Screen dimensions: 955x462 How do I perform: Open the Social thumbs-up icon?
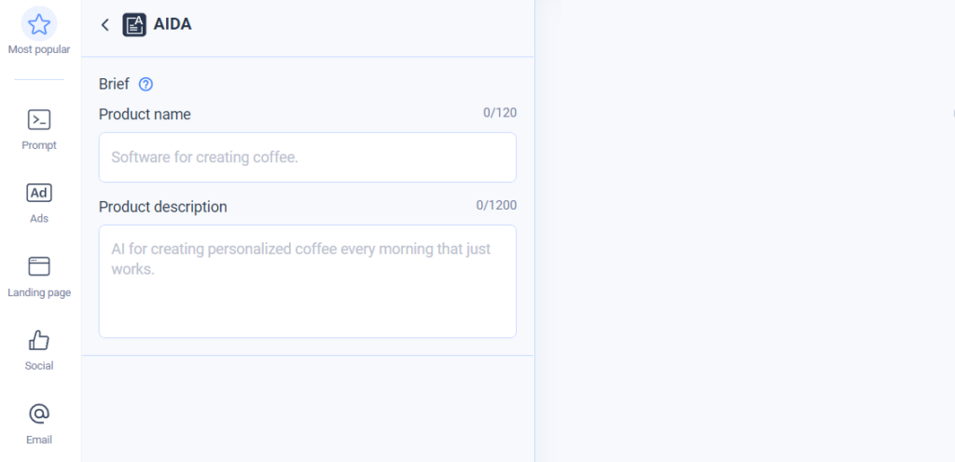[39, 340]
